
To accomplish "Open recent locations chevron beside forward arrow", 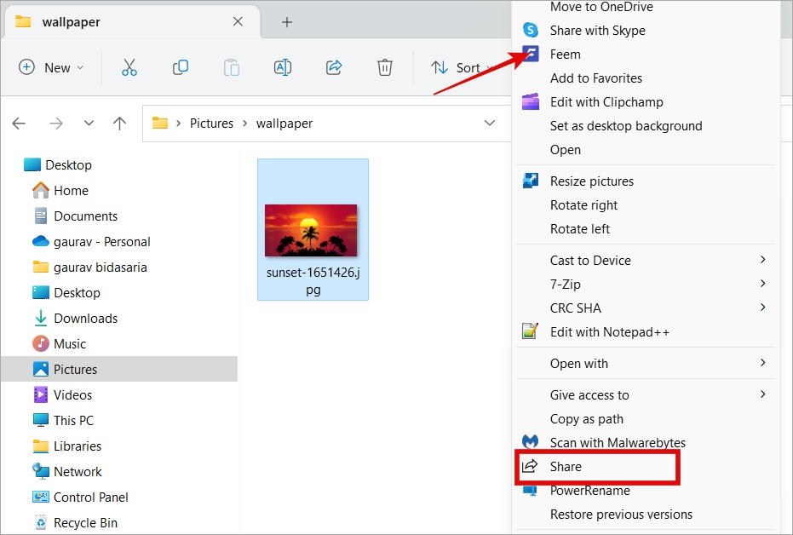I will pos(89,124).
